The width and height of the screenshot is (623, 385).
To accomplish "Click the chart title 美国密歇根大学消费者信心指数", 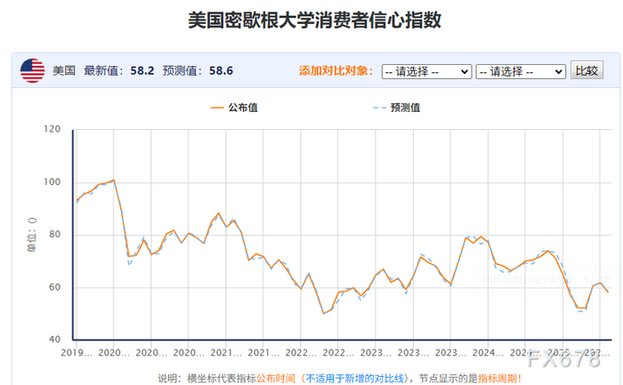I will point(314,20).
